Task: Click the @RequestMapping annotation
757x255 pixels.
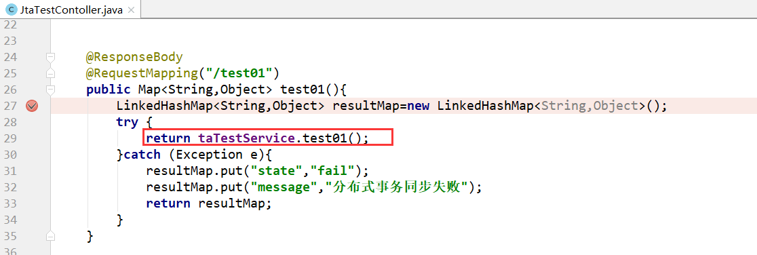Action: point(142,73)
